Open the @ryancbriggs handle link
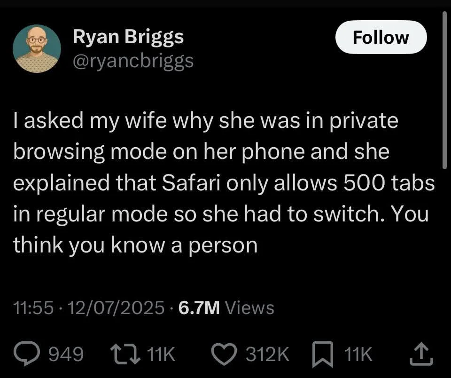The image size is (451, 378). pyautogui.click(x=133, y=61)
